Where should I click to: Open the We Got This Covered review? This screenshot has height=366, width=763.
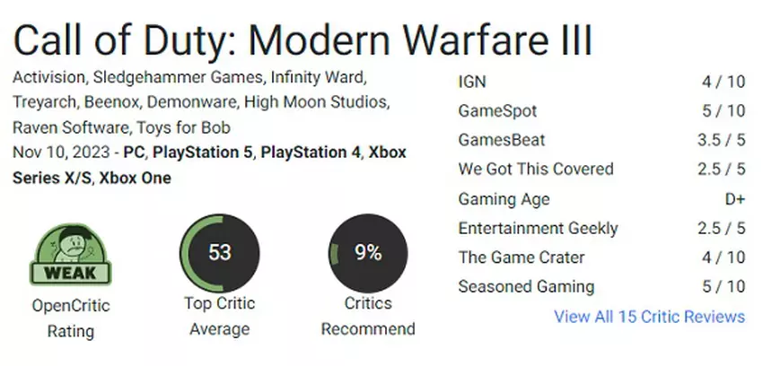(535, 169)
